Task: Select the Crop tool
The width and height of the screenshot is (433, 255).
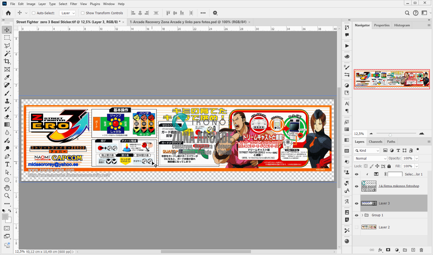Action: point(7,61)
